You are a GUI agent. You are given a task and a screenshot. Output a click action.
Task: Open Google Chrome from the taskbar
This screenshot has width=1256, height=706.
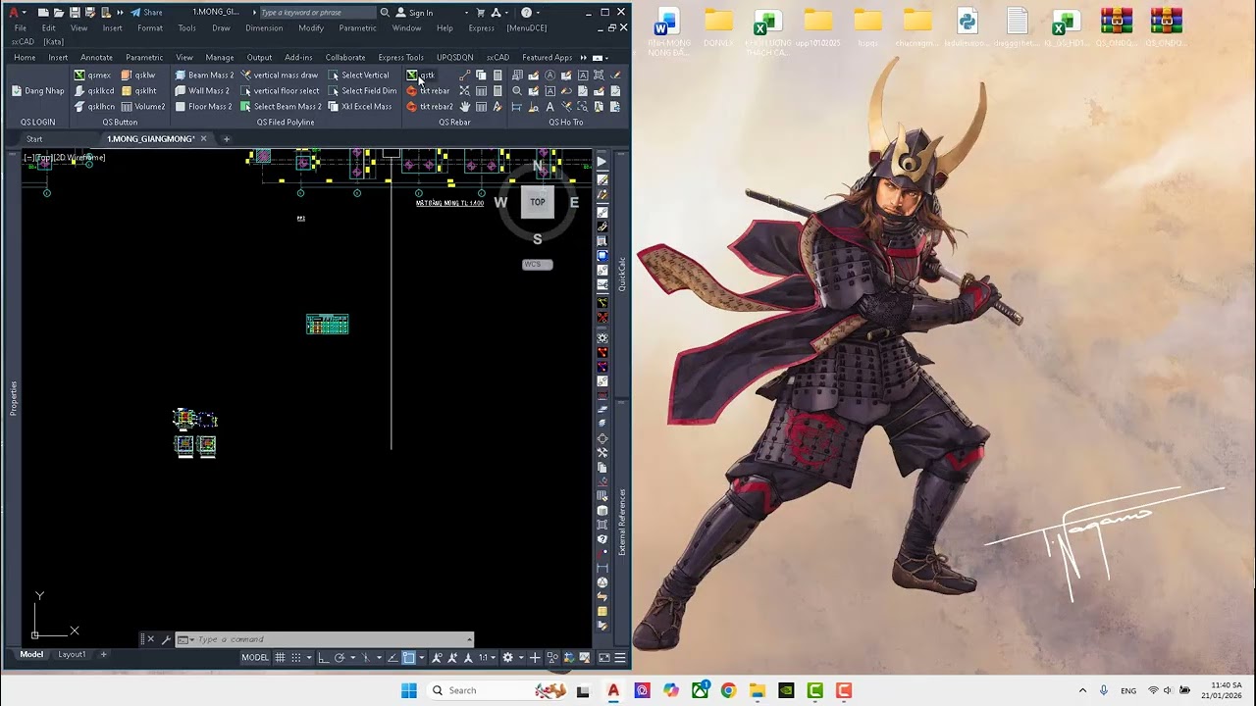(x=728, y=690)
